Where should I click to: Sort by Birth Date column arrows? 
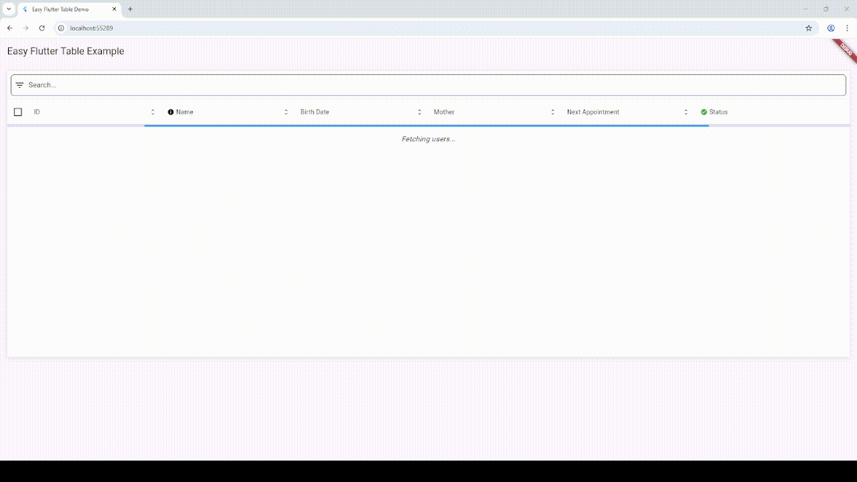coord(420,112)
